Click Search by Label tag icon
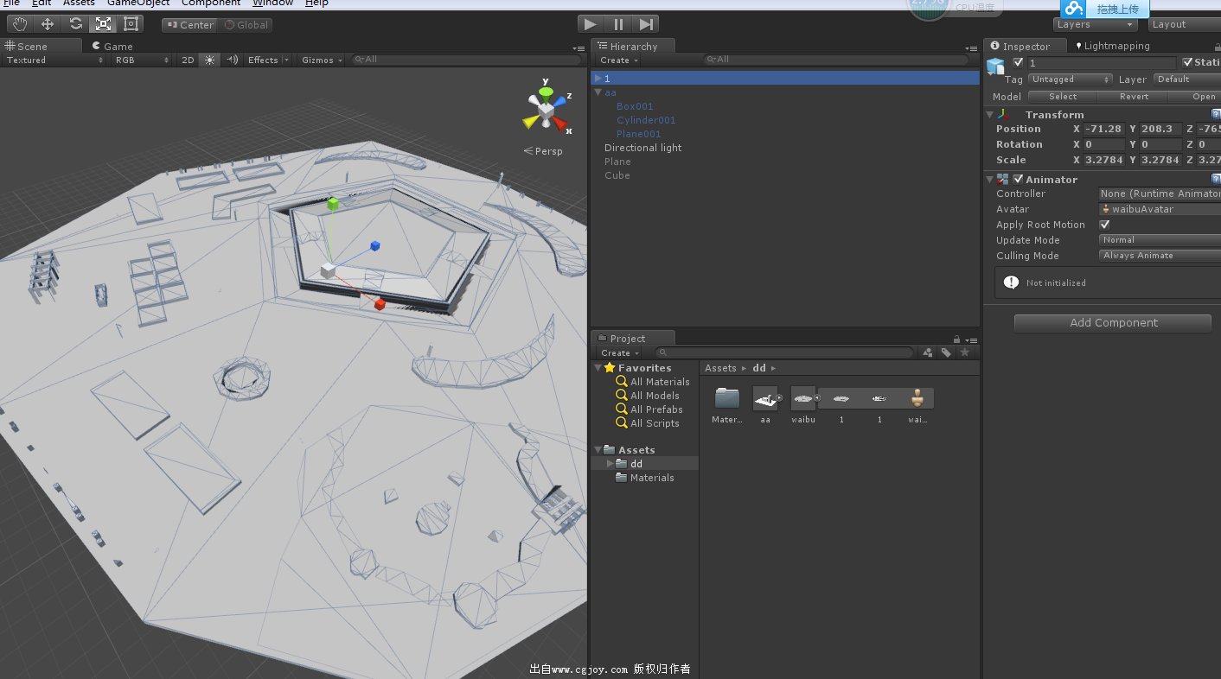Image resolution: width=1221 pixels, height=679 pixels. (x=947, y=352)
